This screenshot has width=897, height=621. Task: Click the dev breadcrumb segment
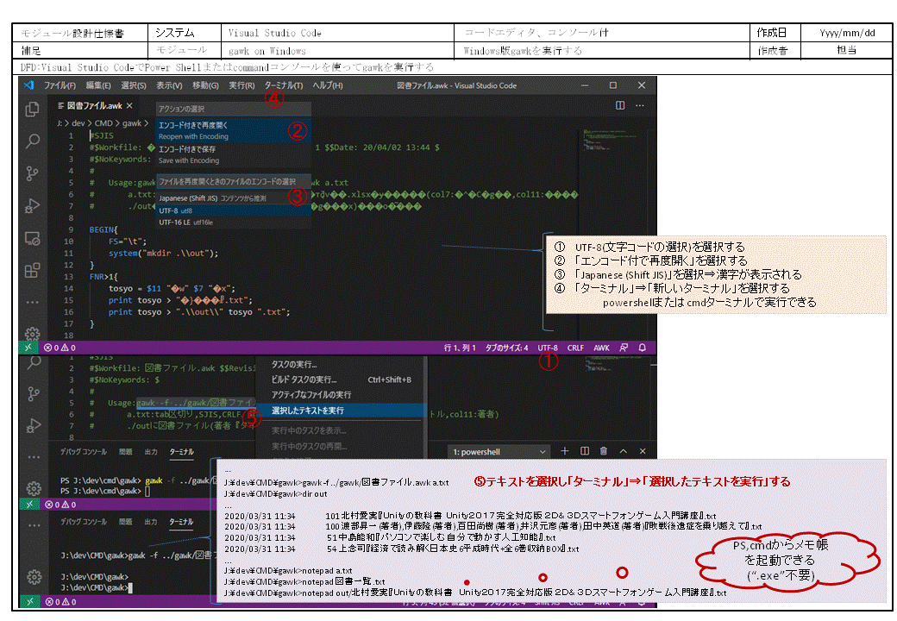pos(78,123)
